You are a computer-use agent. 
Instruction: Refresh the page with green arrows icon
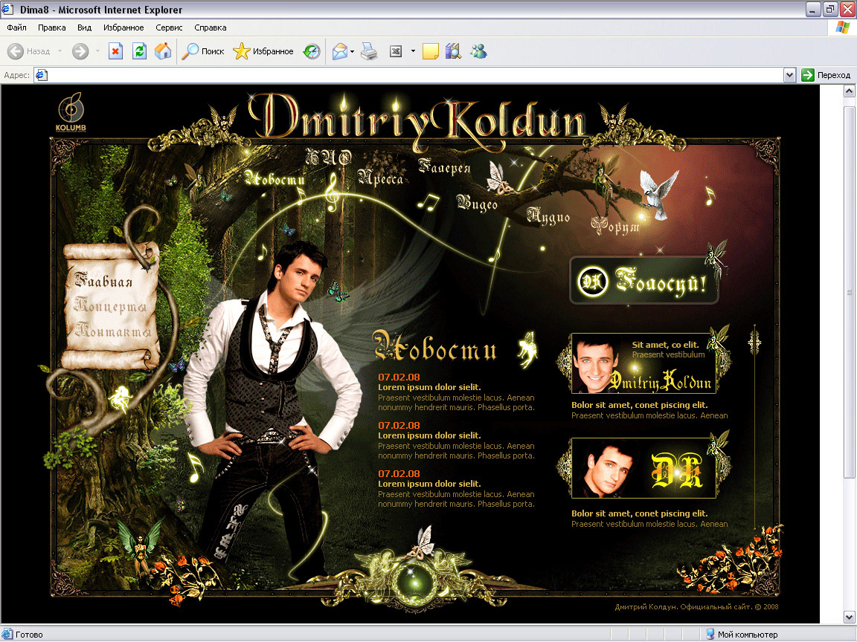pos(139,51)
